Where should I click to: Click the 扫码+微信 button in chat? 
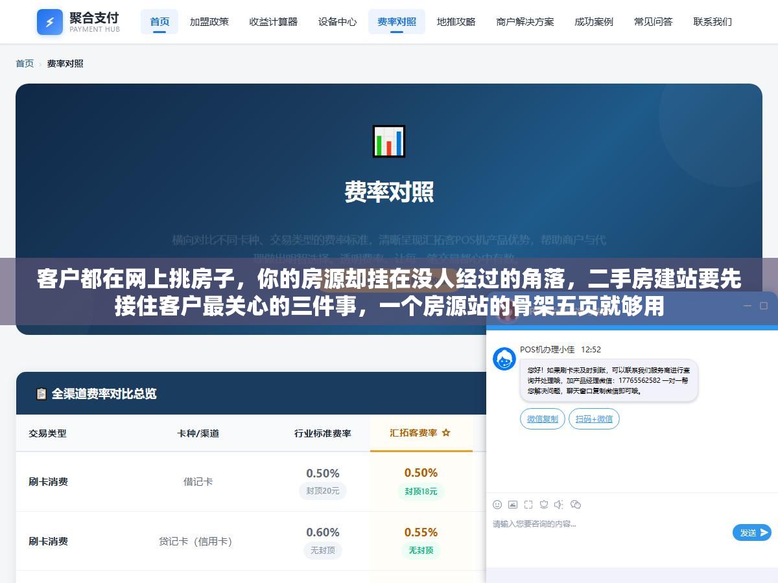594,418
